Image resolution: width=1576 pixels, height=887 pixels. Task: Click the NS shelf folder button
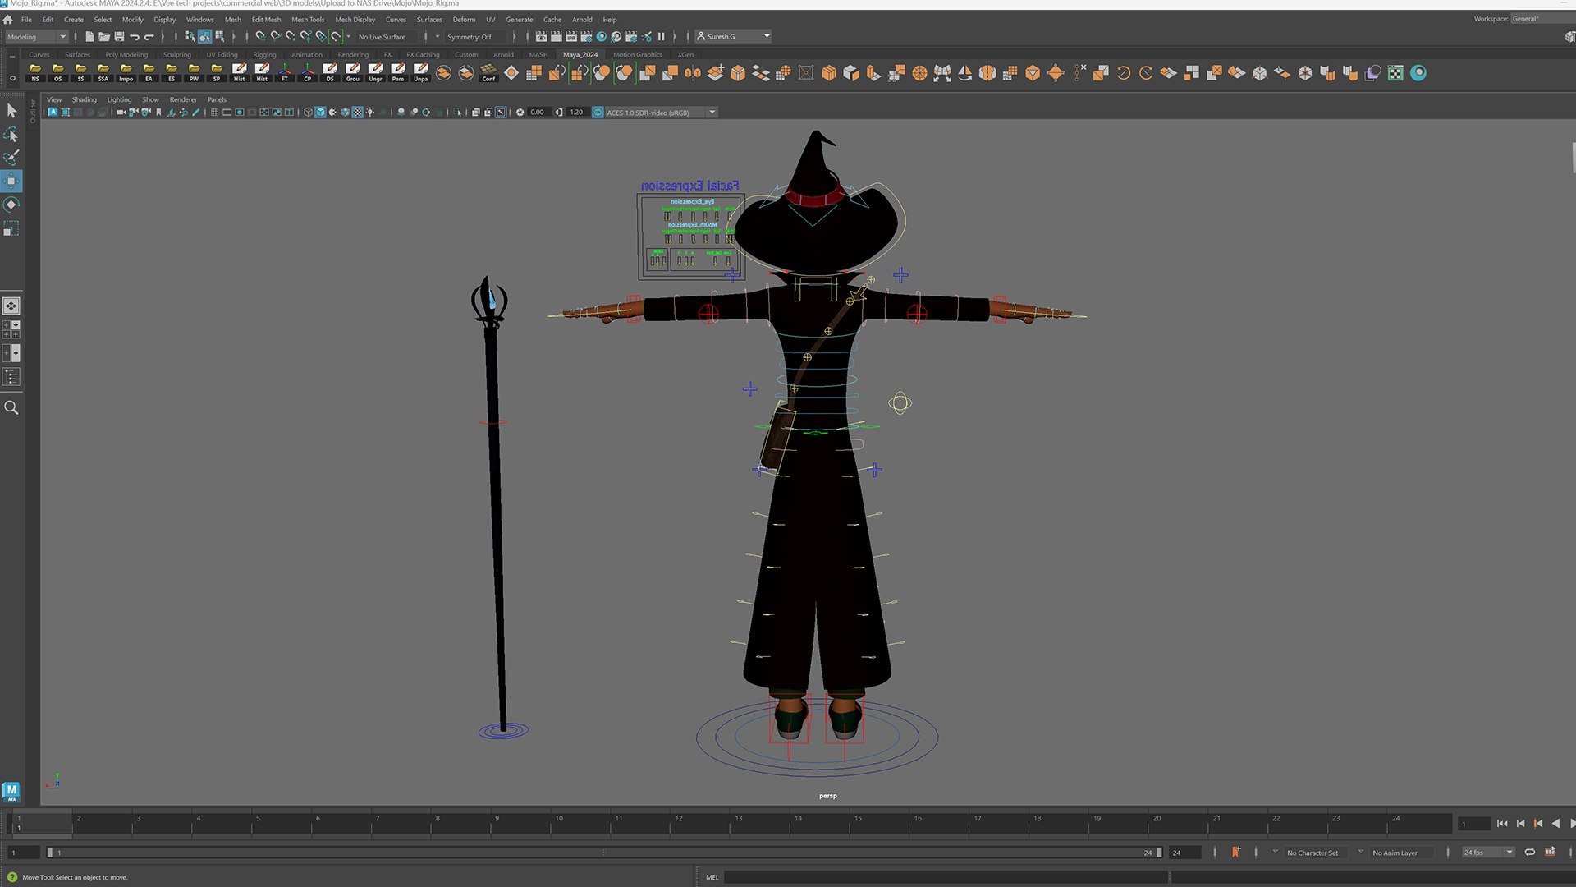pos(35,73)
